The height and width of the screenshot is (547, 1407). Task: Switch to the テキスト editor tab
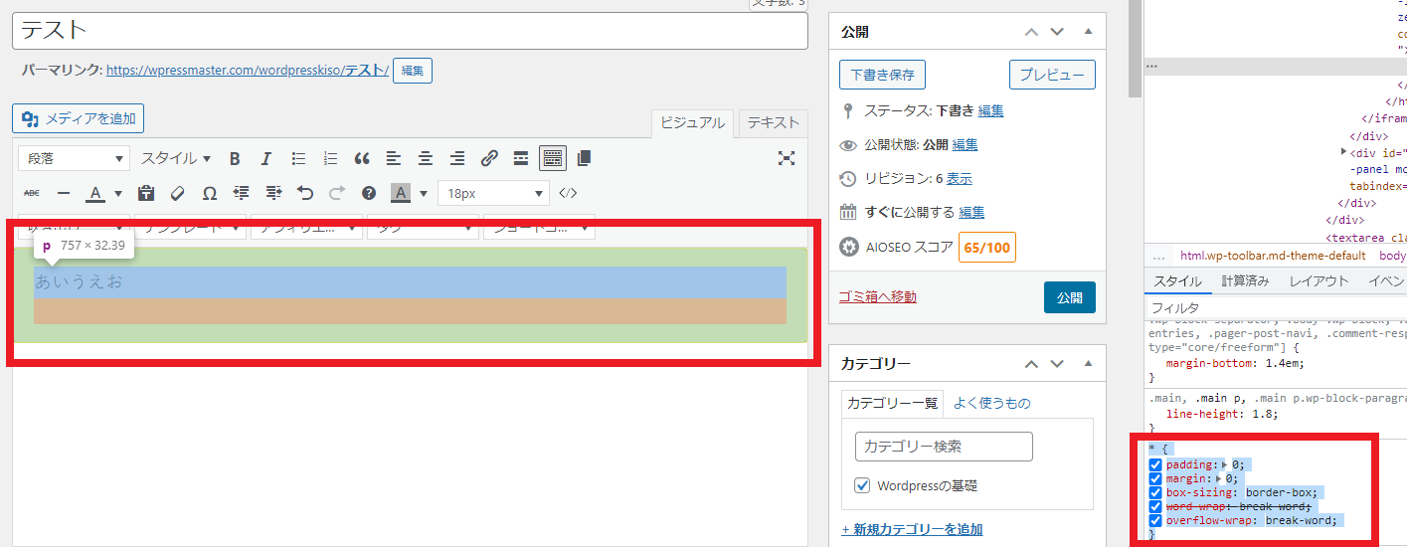coord(773,122)
